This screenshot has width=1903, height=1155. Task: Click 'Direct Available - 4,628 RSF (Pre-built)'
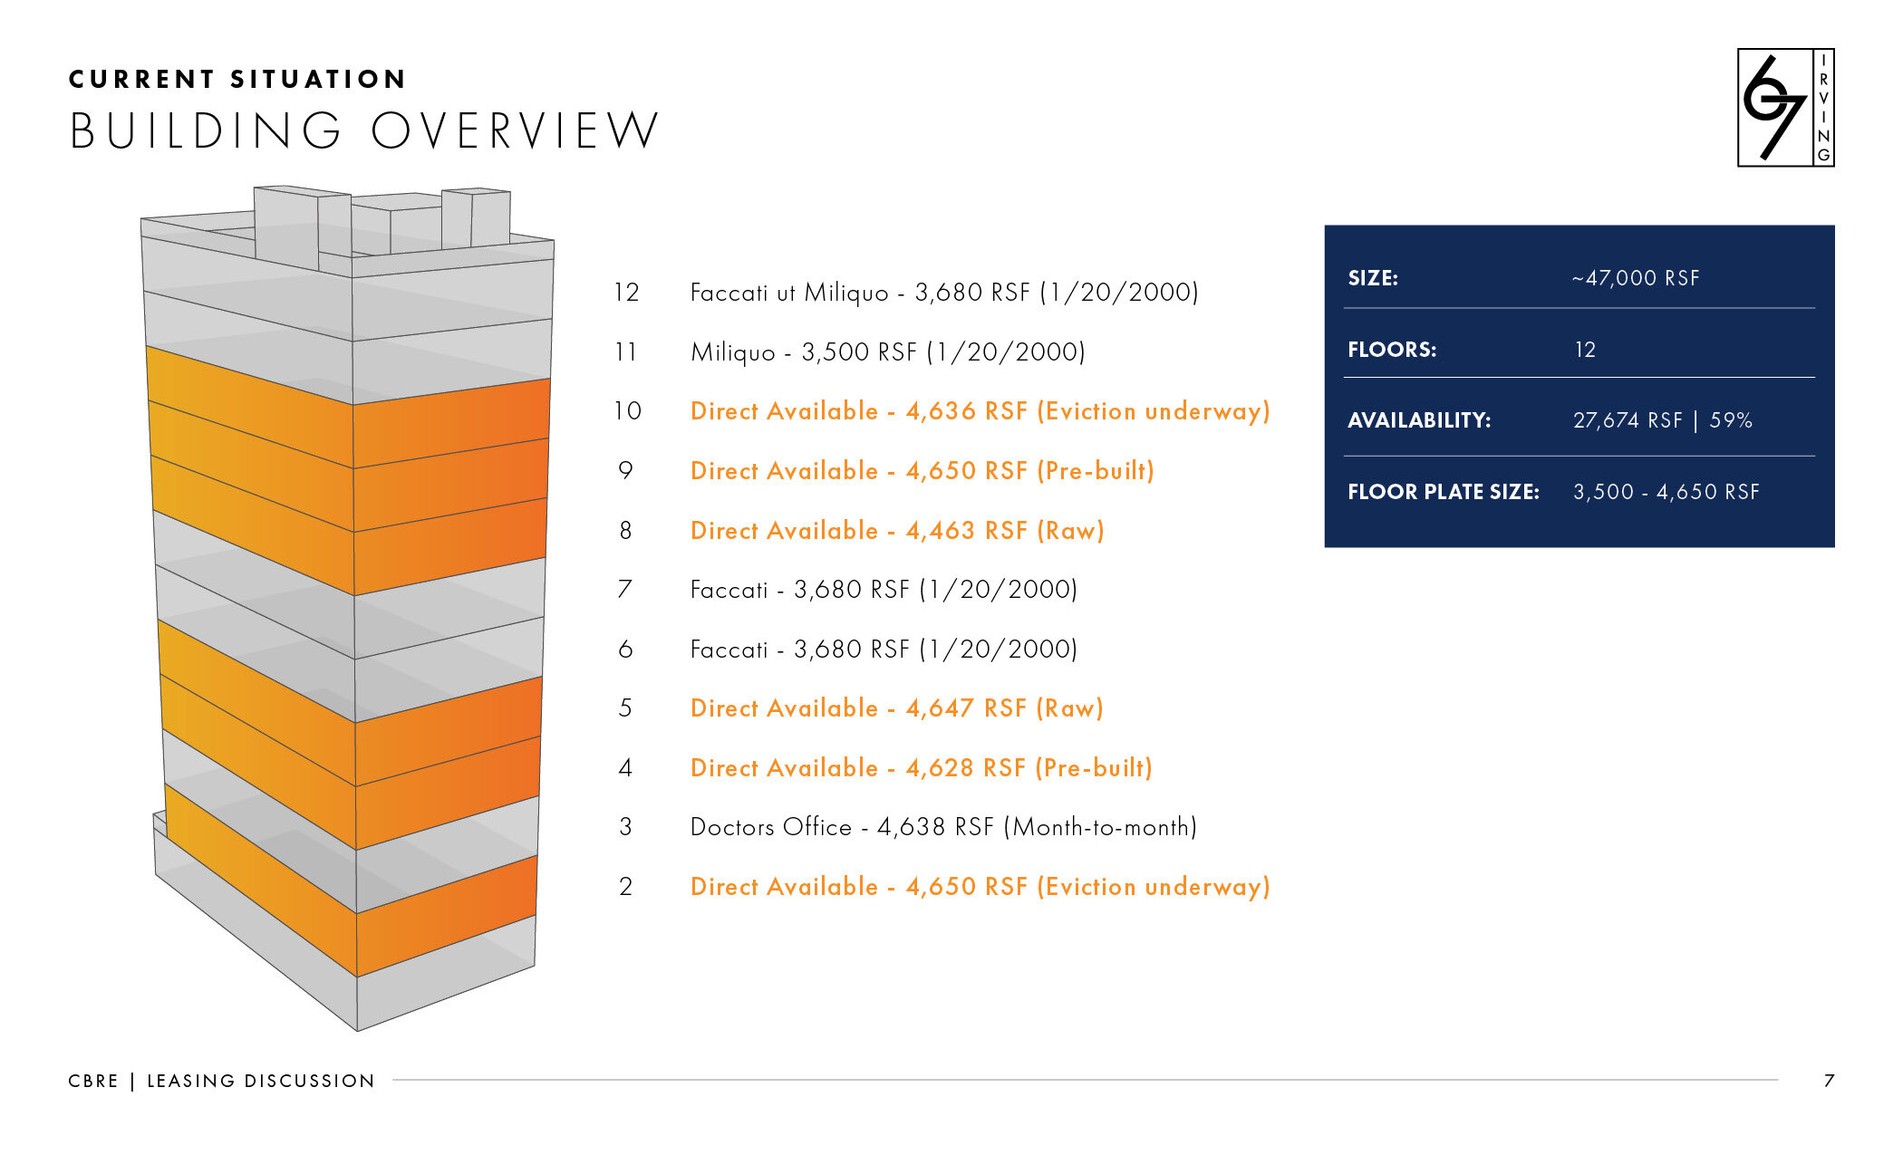coord(922,768)
